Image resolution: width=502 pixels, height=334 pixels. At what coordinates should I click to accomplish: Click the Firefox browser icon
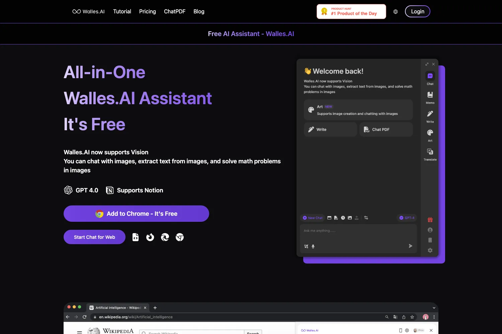tap(150, 237)
